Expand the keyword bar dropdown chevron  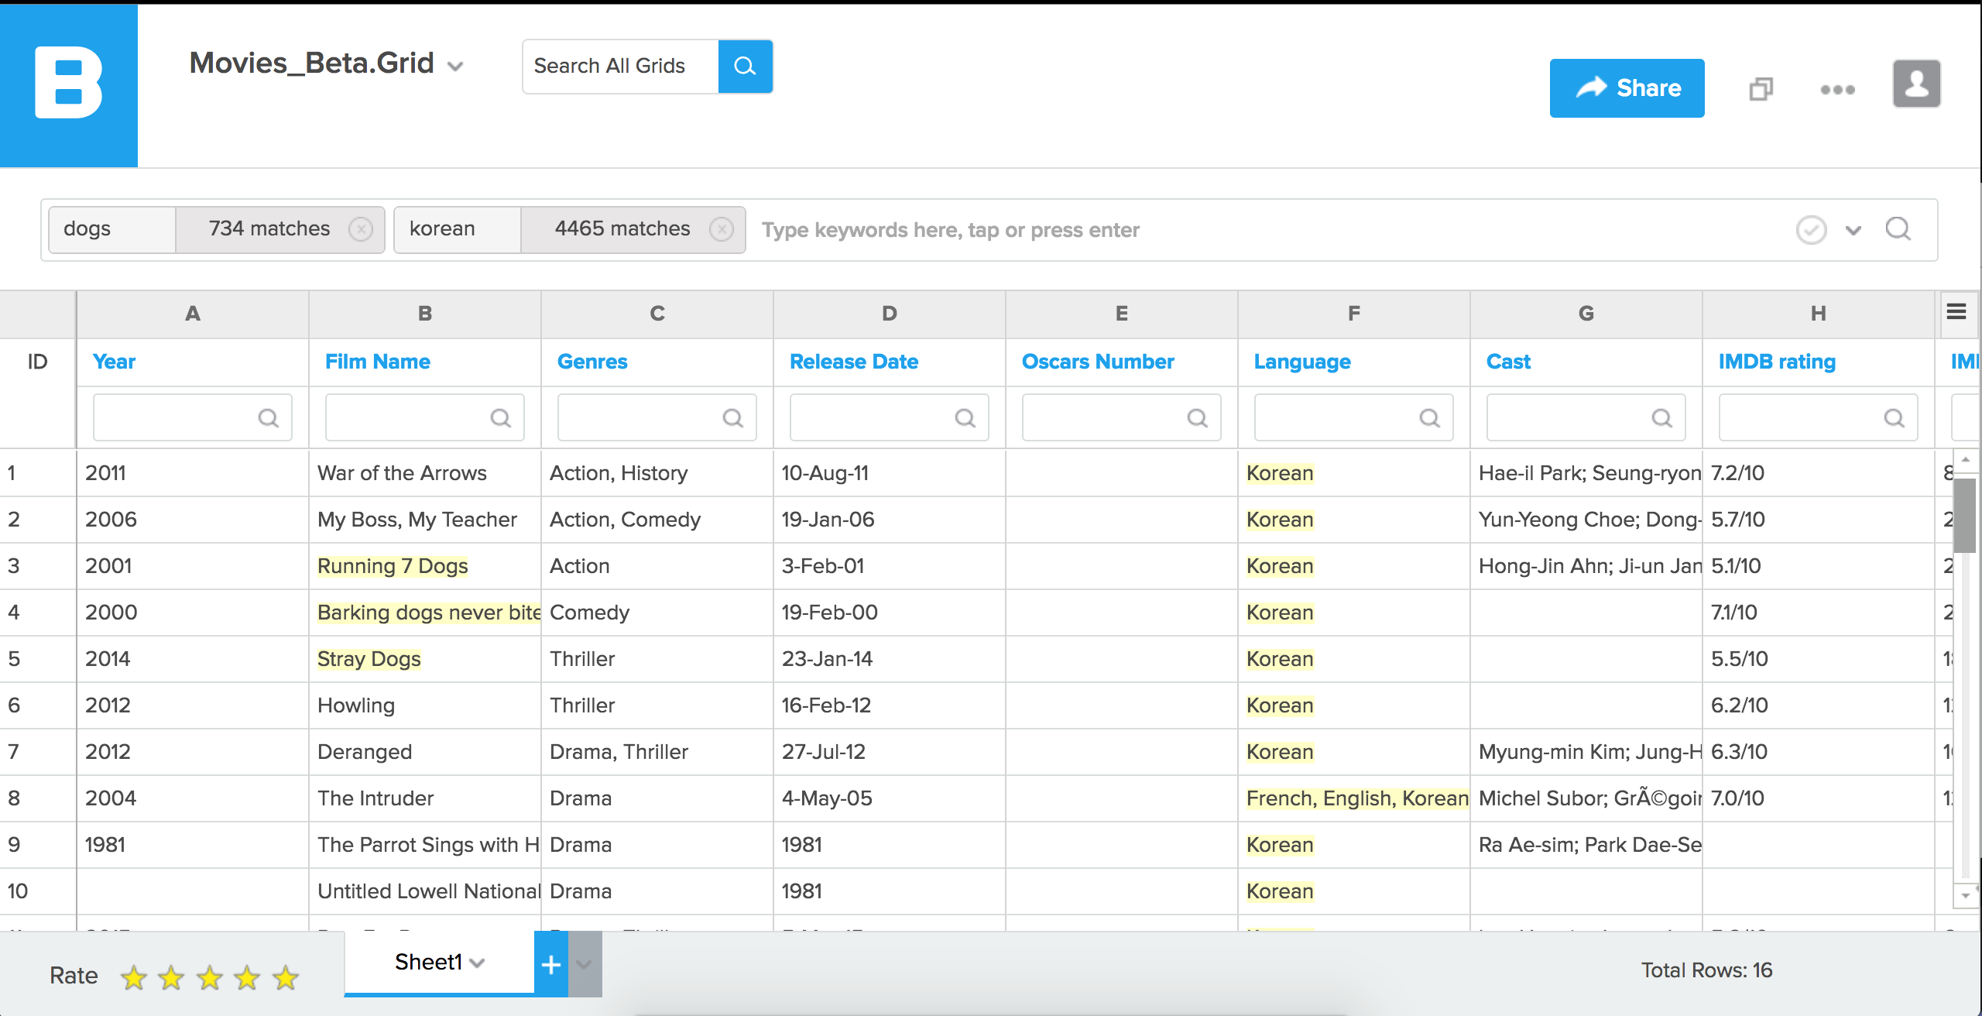[x=1853, y=230]
